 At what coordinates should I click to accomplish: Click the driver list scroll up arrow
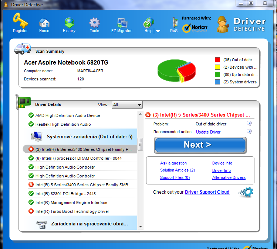[141, 114]
